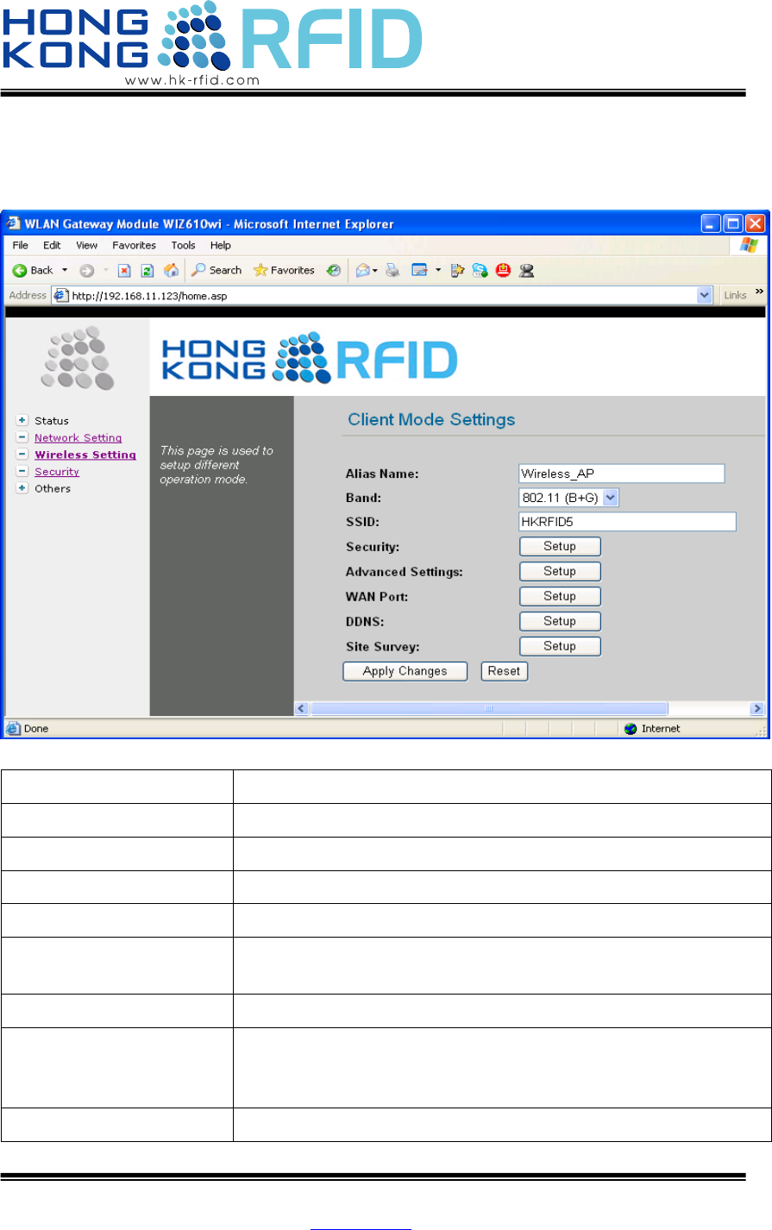Open the View menu

pyautogui.click(x=87, y=246)
